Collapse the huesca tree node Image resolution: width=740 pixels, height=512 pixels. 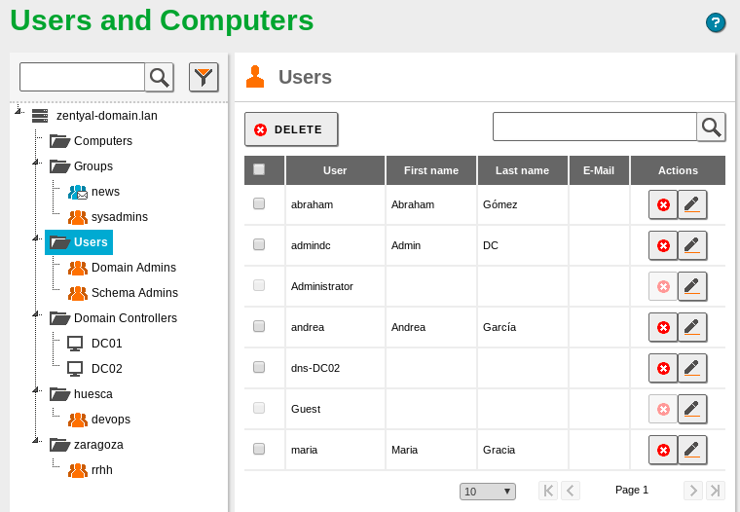click(x=36, y=390)
